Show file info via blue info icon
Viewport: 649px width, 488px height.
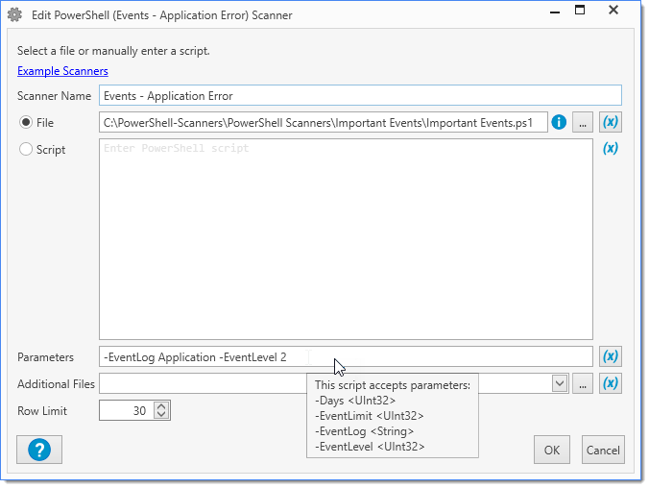[559, 122]
